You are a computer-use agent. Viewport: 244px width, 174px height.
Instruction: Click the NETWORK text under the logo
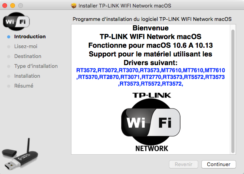pyautogui.click(x=152, y=148)
